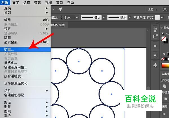Choose 扩展... menu item
169x118 pixels.
(25, 49)
